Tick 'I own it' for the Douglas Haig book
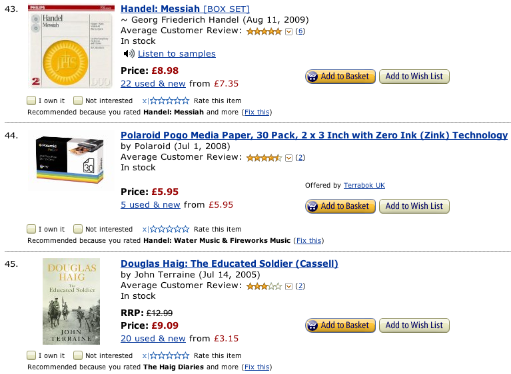Image resolution: width=511 pixels, height=374 pixels. (31, 356)
